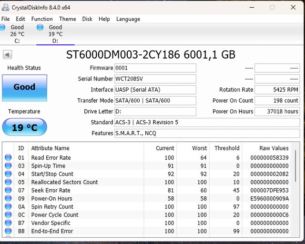Click raw value E5960000909A
Viewport: 305px width, 244px height.
click(x=269, y=198)
